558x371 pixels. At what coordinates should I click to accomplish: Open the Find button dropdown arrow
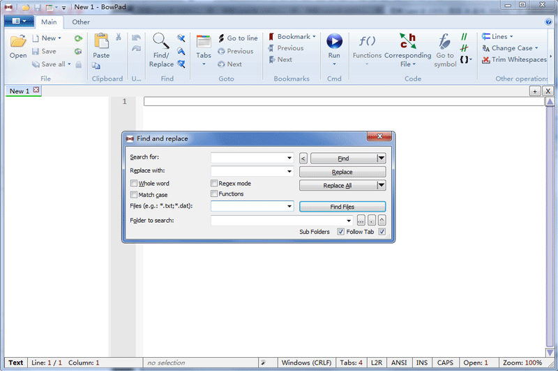coord(381,158)
